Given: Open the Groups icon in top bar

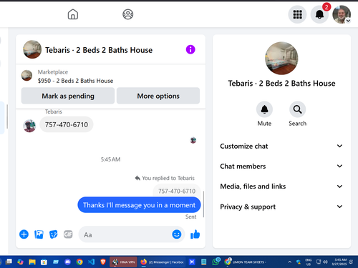Looking at the screenshot, I should pyautogui.click(x=128, y=14).
